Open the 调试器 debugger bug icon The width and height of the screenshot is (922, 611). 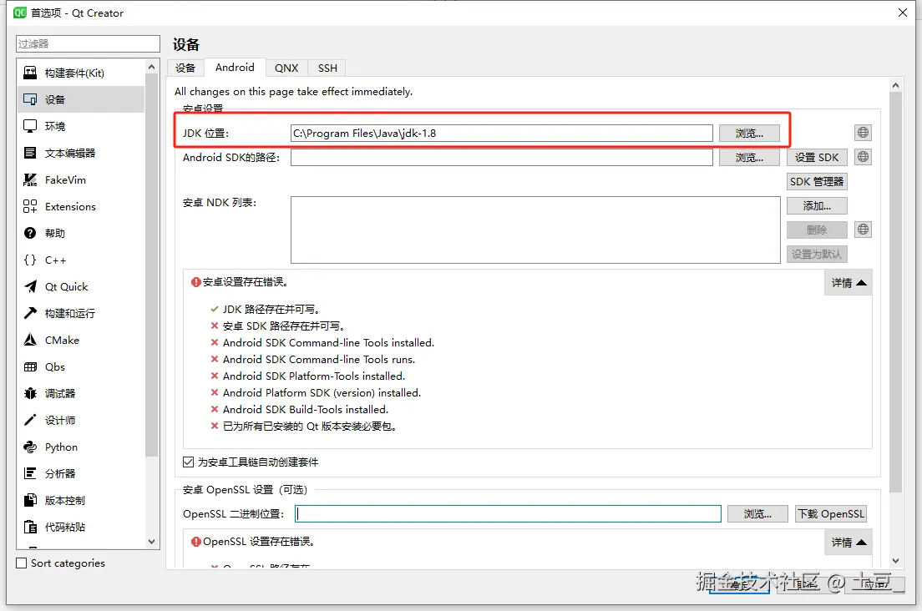point(30,394)
